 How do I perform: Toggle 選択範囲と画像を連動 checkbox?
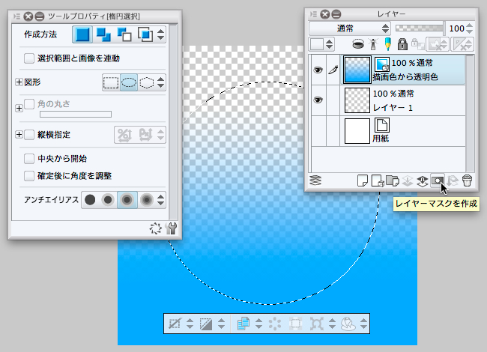29,58
